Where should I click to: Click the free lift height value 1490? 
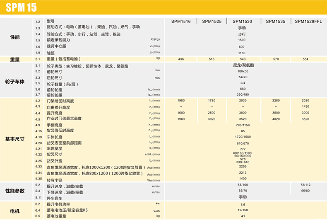click(x=305, y=107)
